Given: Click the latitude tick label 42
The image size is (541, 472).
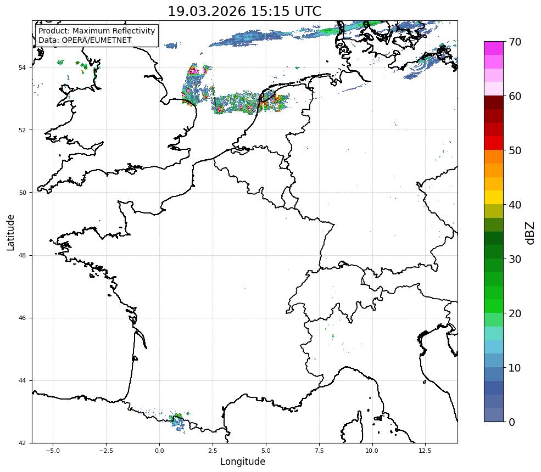Looking at the screenshot, I should [22, 443].
